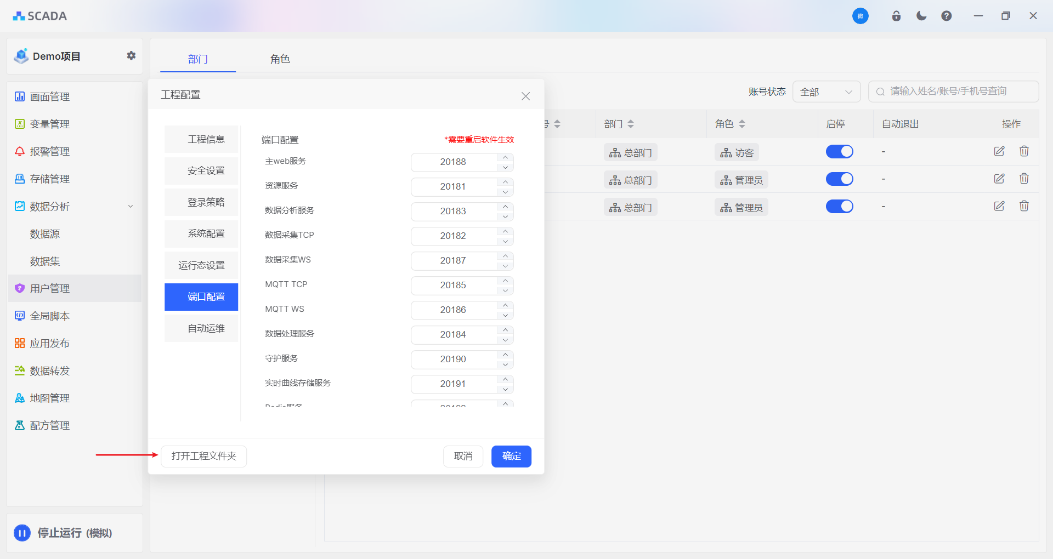Click the pause icon to stop running

point(22,533)
